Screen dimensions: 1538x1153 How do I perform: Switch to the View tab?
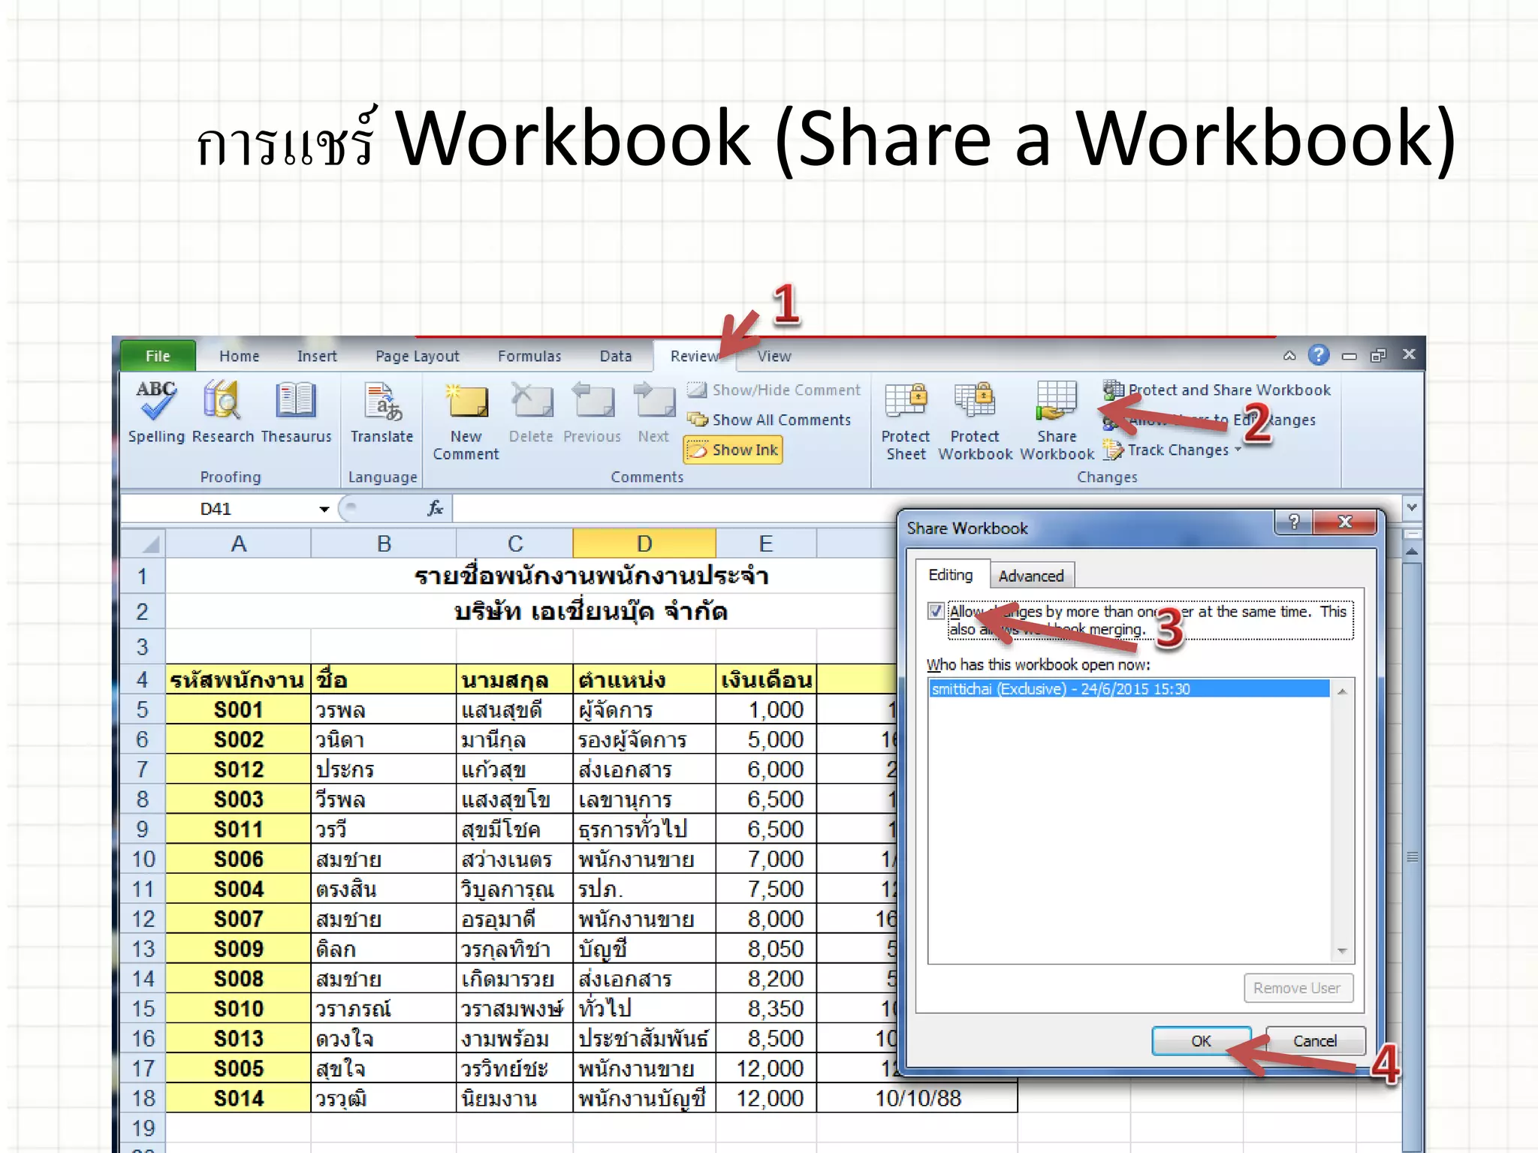[774, 356]
